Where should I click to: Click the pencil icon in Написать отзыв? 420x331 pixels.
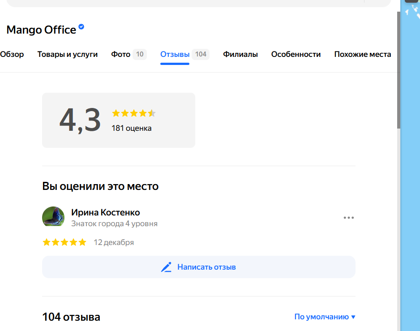pos(166,267)
